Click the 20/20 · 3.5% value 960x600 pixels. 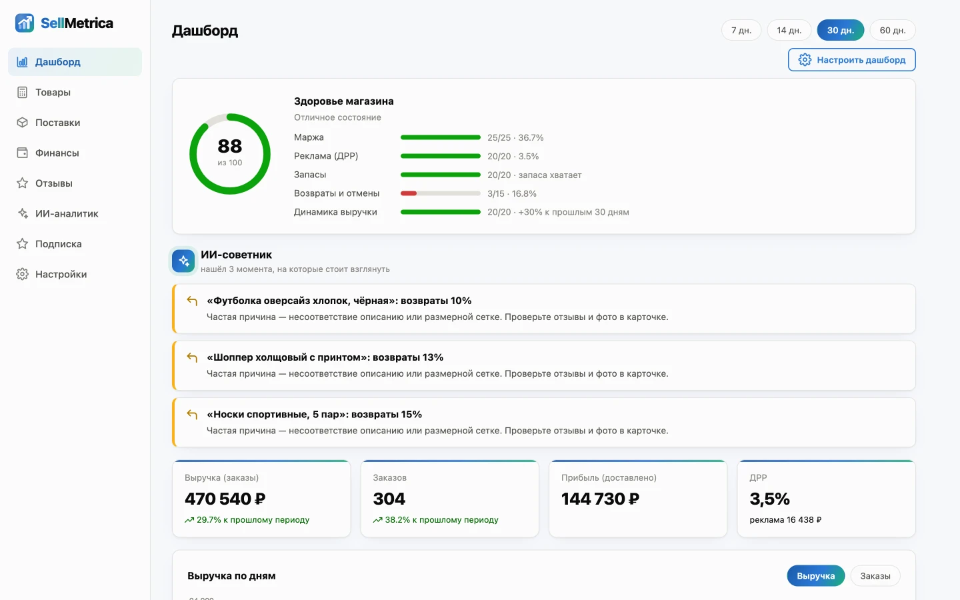point(513,156)
